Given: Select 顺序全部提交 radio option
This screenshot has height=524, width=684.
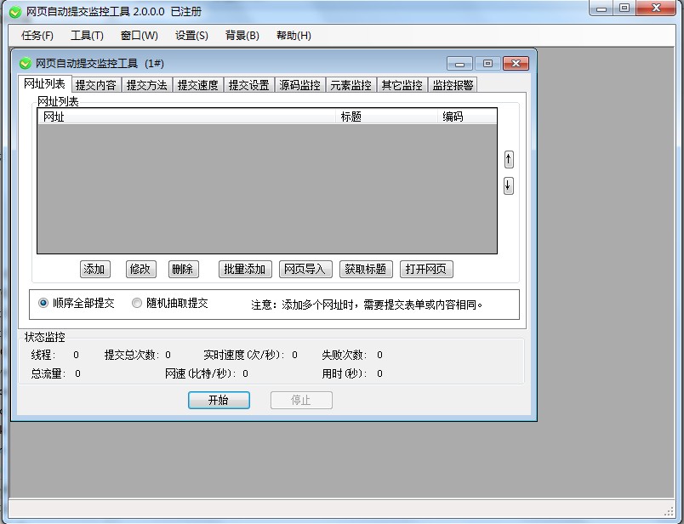Looking at the screenshot, I should pyautogui.click(x=44, y=303).
